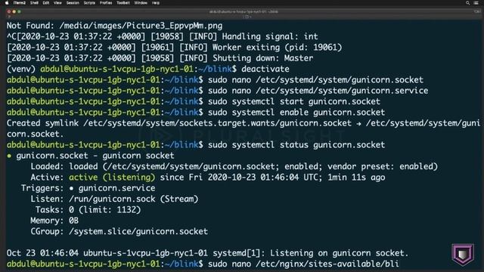The width and height of the screenshot is (484, 272).
Task: Open the View menu
Action: coord(57,3)
